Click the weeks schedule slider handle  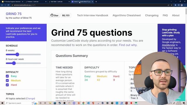click(x=17, y=55)
